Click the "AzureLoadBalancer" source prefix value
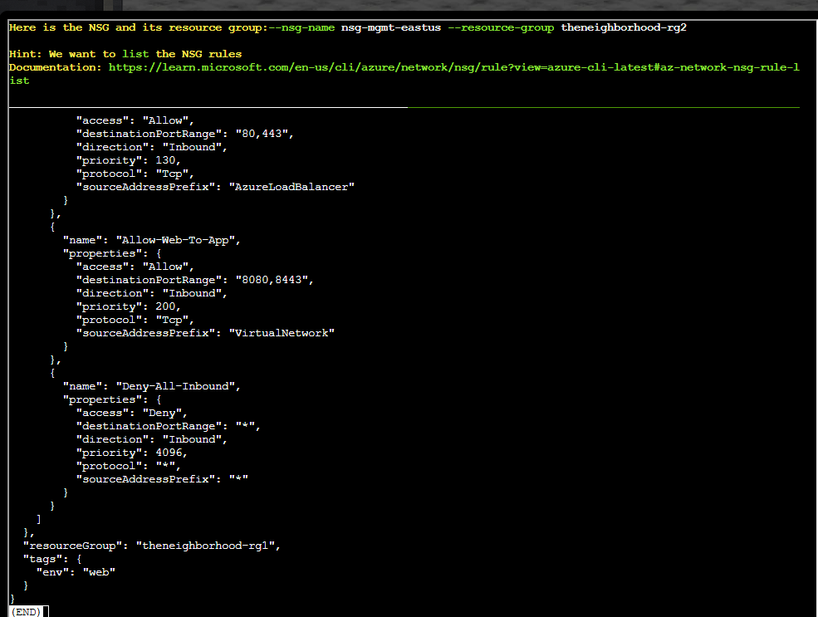Viewport: 818px width, 617px height. point(291,187)
